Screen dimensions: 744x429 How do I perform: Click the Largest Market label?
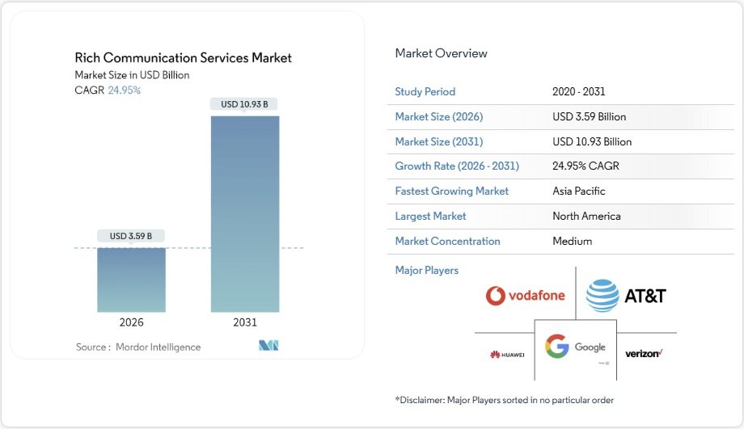pyautogui.click(x=430, y=217)
